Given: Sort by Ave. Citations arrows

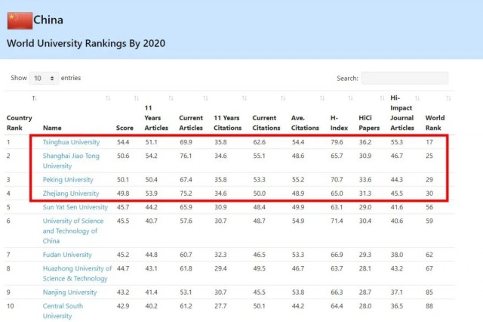Looking at the screenshot, I should (x=322, y=98).
